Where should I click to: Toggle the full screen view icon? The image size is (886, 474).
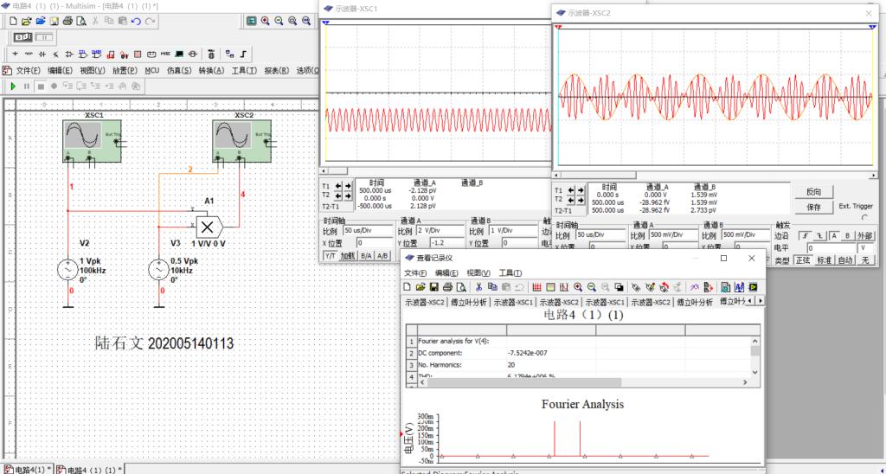pyautogui.click(x=252, y=21)
